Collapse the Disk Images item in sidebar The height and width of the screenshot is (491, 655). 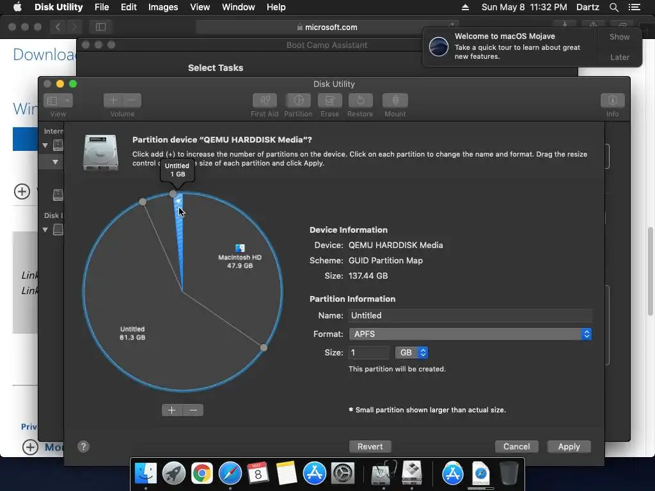click(x=45, y=230)
